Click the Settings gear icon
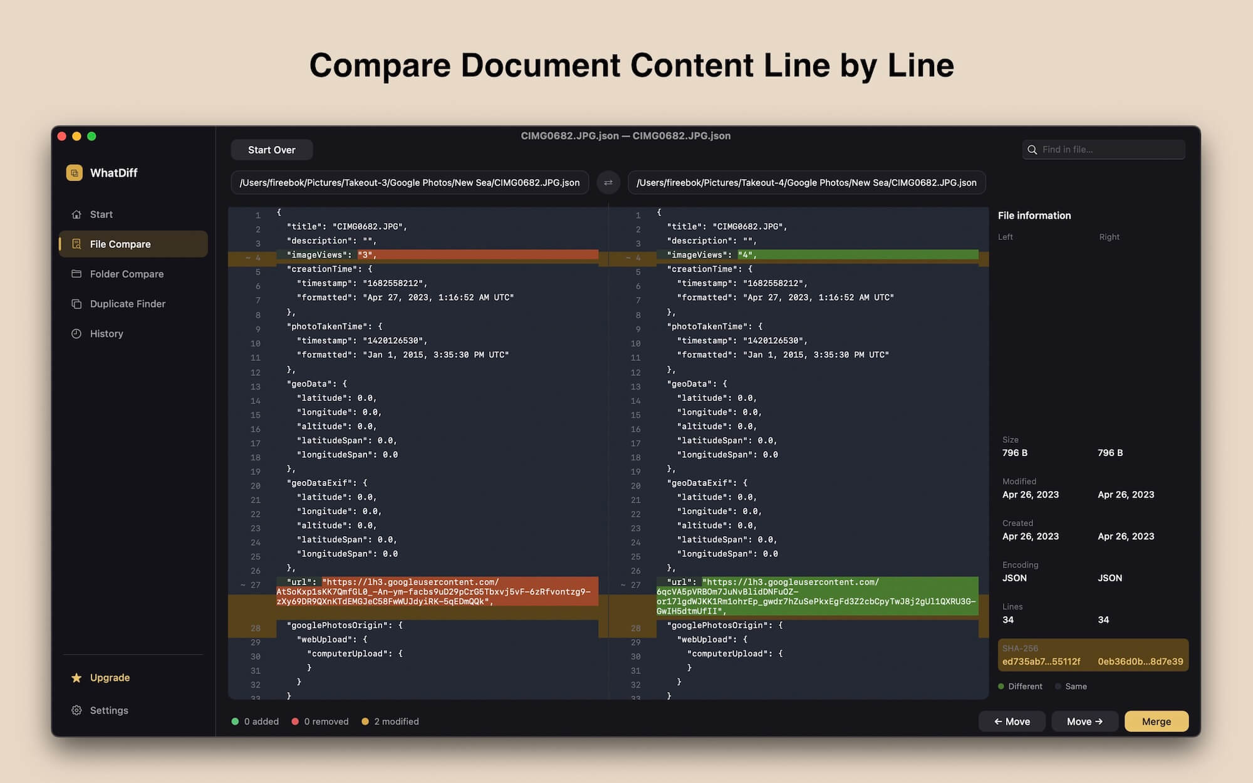The height and width of the screenshot is (783, 1253). tap(76, 710)
